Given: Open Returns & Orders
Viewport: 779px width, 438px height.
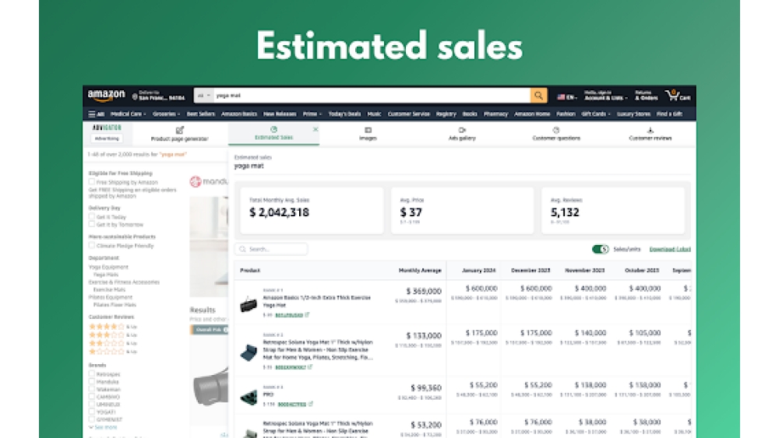Looking at the screenshot, I should (x=646, y=95).
